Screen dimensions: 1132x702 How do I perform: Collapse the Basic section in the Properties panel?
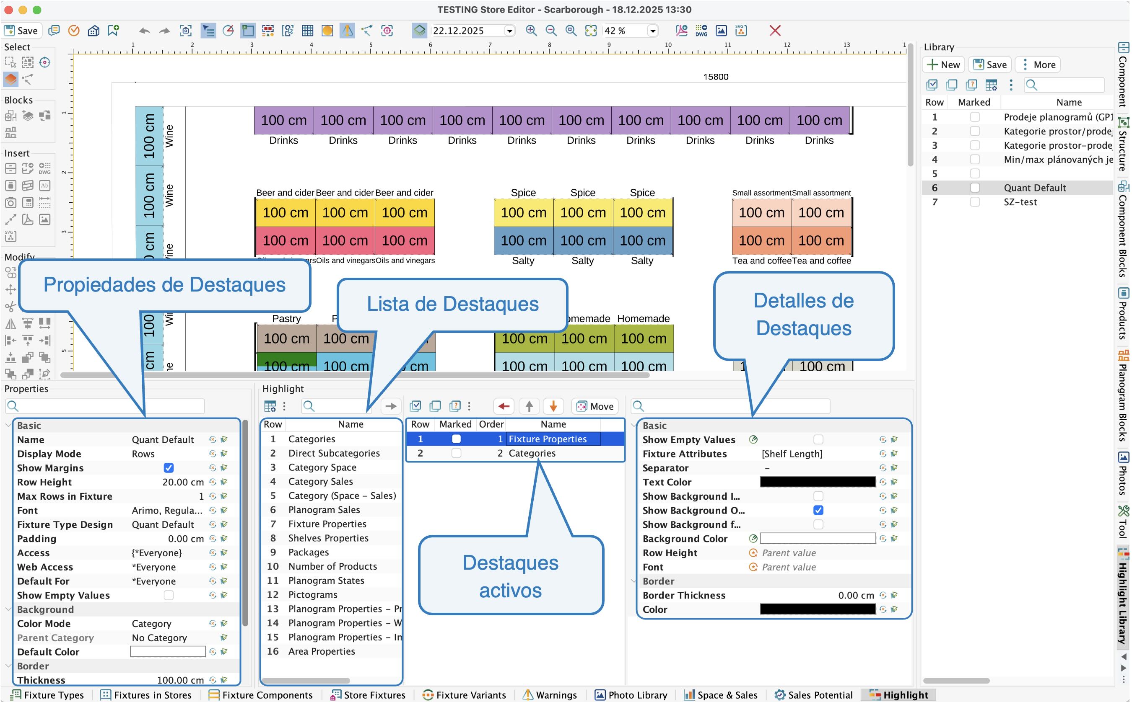[8, 425]
